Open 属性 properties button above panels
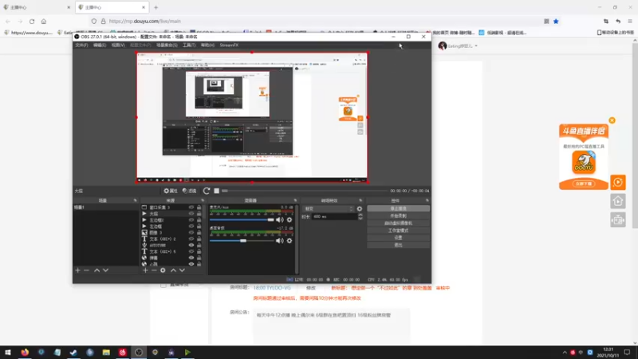 coord(171,191)
